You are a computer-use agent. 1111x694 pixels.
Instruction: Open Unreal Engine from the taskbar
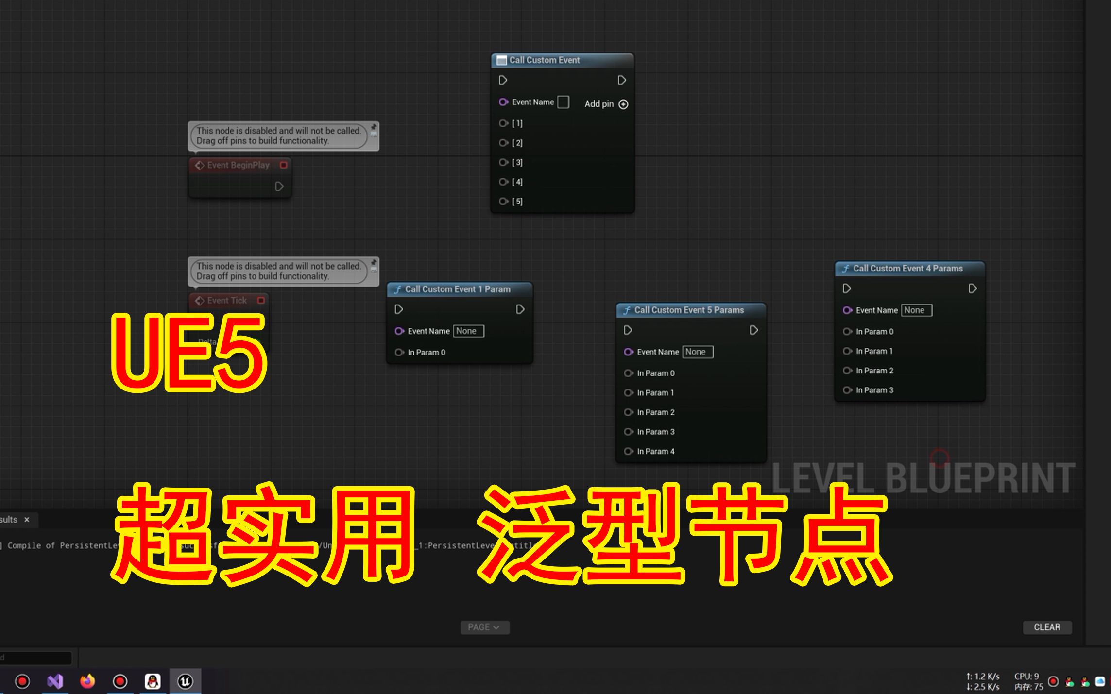pos(185,681)
